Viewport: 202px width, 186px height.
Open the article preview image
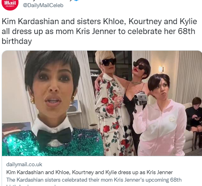click(x=102, y=103)
